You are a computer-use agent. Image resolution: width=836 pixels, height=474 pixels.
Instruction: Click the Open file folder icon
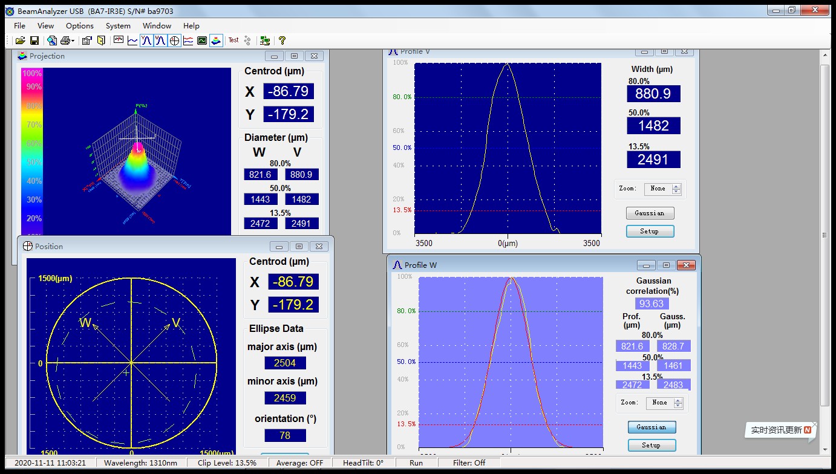pos(20,41)
